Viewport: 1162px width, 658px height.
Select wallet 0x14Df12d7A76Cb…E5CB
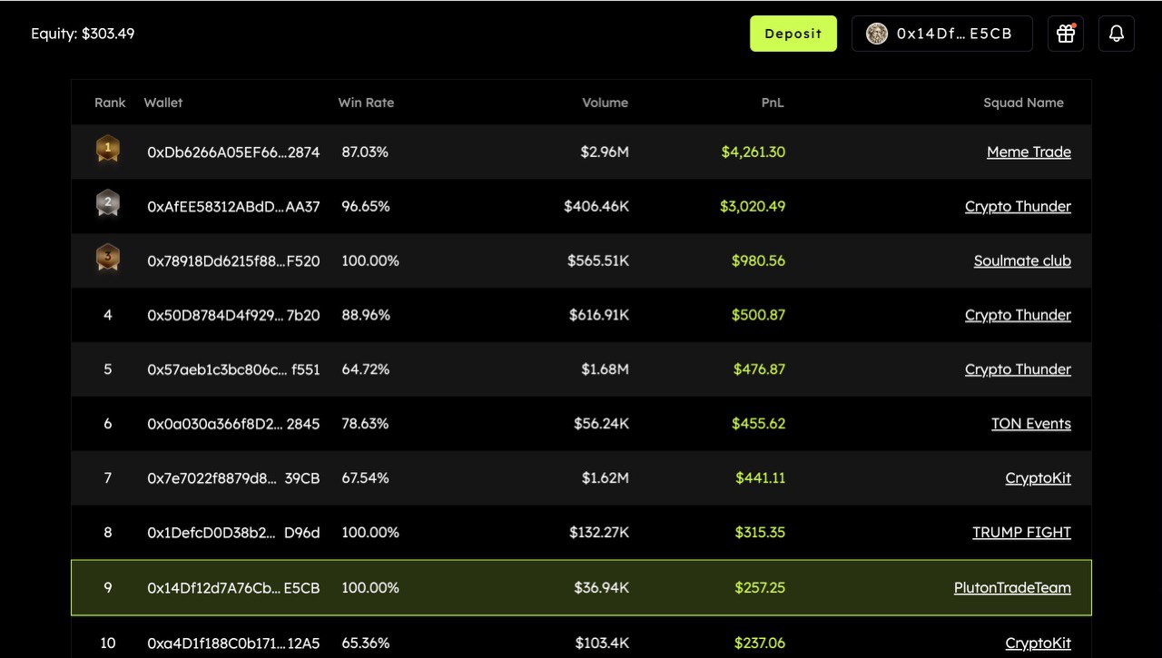tap(233, 588)
